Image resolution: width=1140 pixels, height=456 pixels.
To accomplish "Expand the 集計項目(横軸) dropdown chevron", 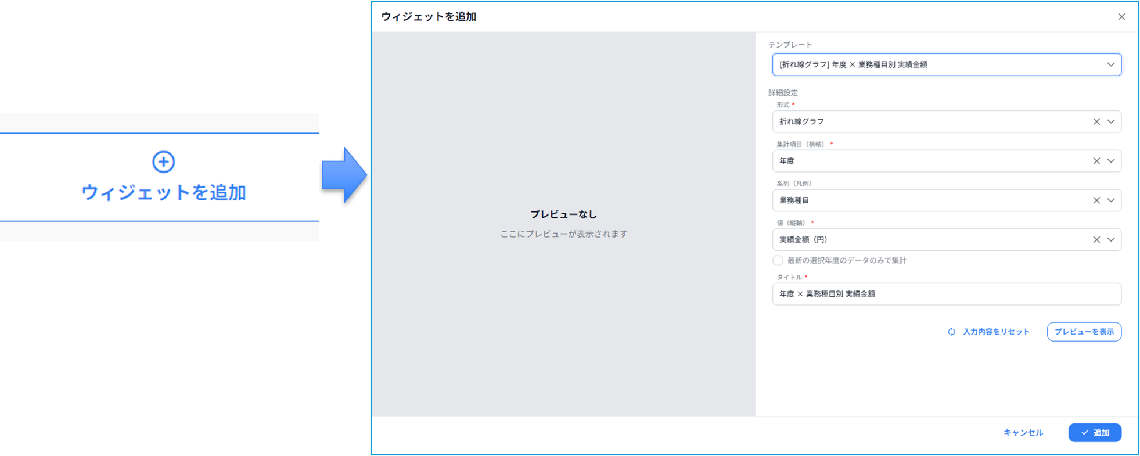I will pyautogui.click(x=1110, y=161).
